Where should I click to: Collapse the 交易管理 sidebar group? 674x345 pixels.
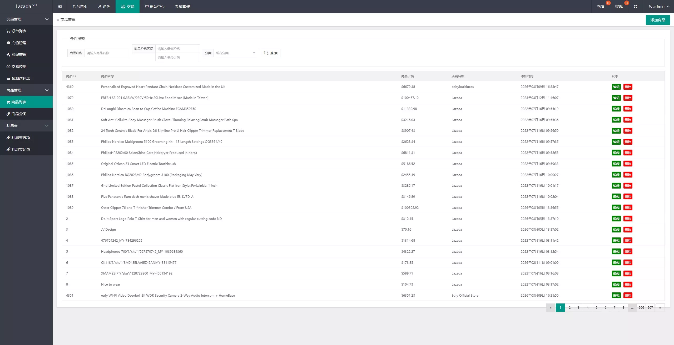[26, 19]
